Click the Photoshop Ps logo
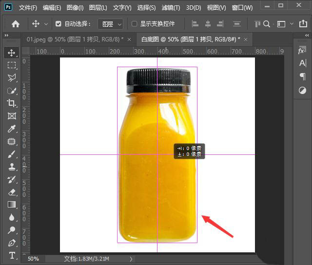312x265 pixels. (8, 7)
